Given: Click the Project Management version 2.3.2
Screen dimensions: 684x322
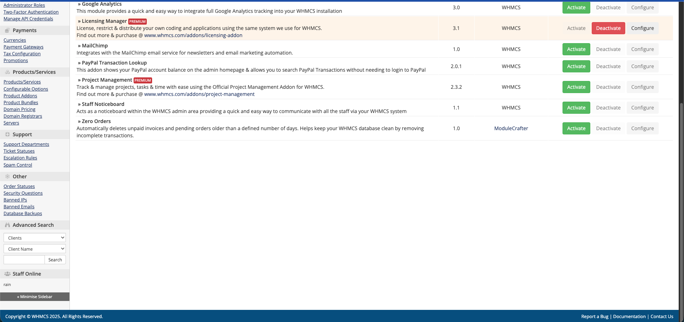Looking at the screenshot, I should pyautogui.click(x=456, y=87).
